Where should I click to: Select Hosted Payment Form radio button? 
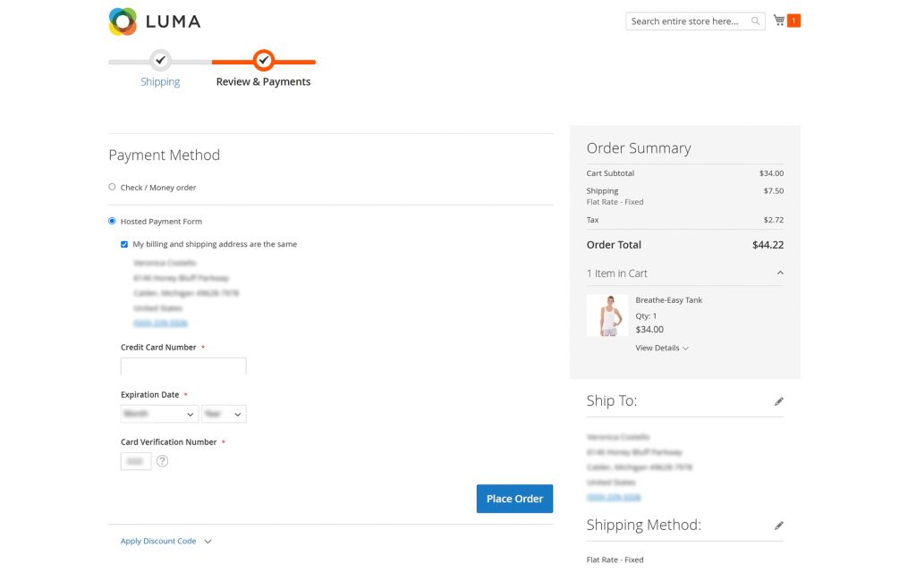[x=112, y=222]
